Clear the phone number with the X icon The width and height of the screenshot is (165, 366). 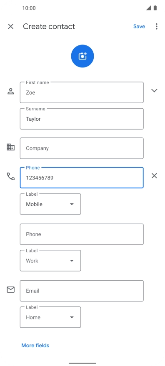[x=154, y=176]
